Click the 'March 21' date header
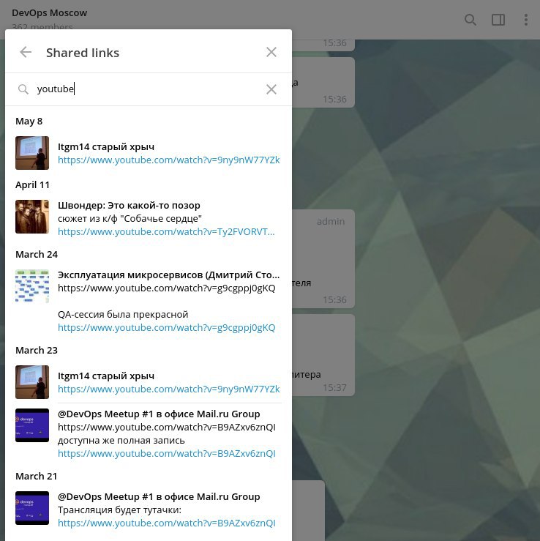540x541 pixels. click(x=36, y=477)
